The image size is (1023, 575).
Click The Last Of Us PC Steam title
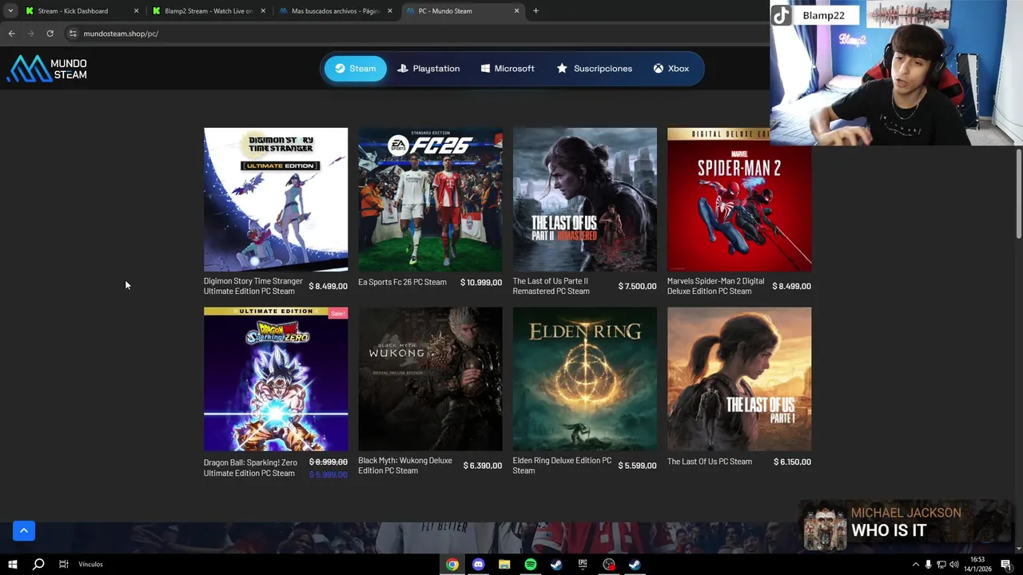710,462
